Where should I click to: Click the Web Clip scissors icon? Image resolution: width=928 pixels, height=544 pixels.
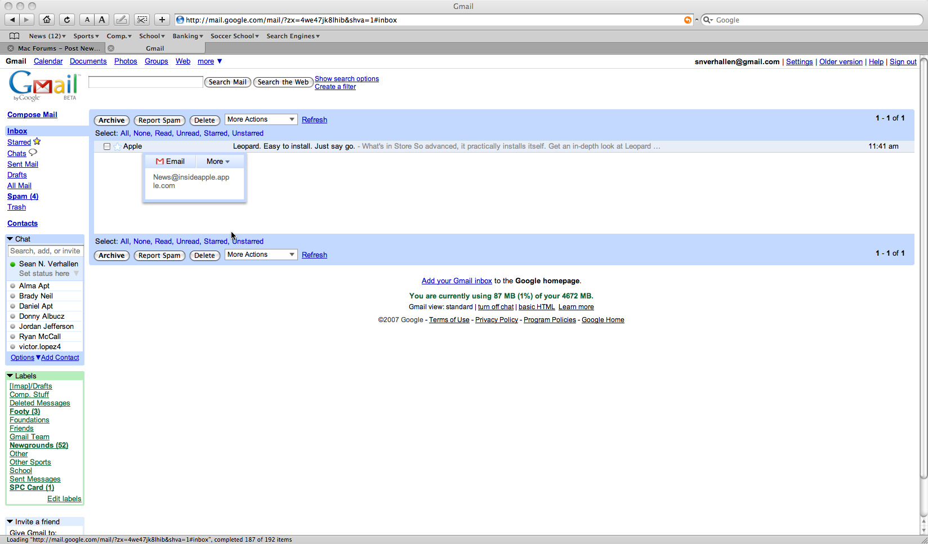point(142,20)
